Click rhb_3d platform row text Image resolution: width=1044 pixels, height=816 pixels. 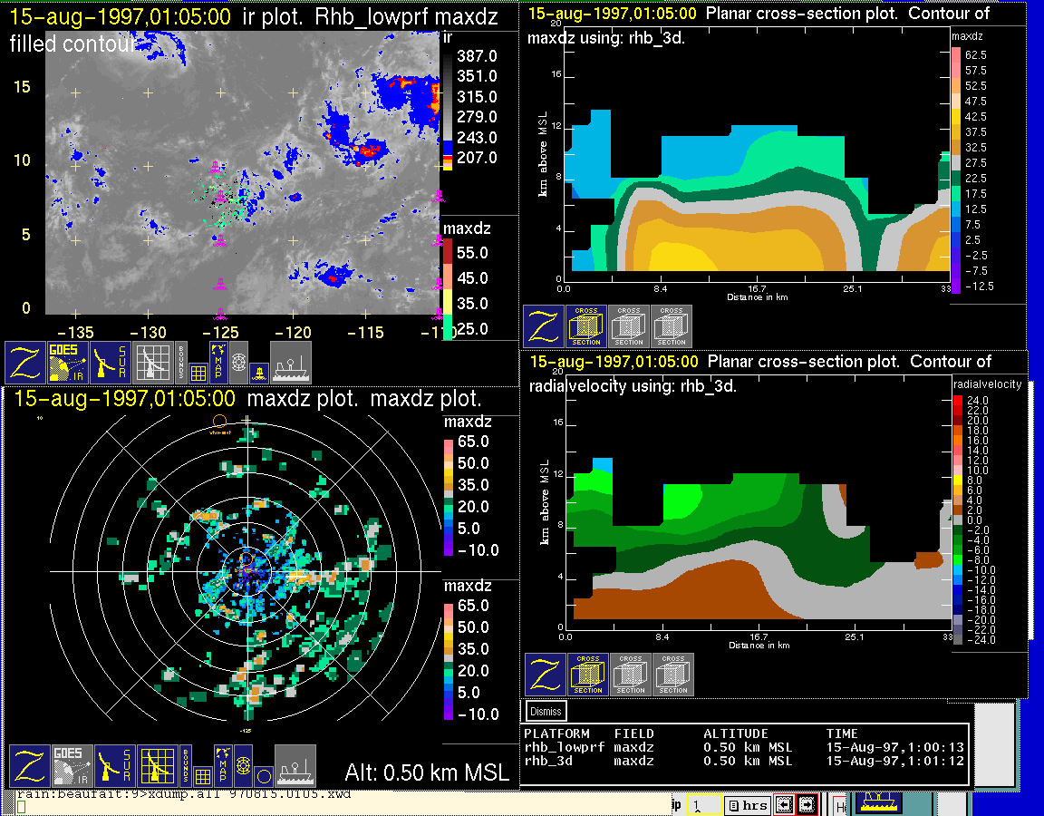(548, 761)
